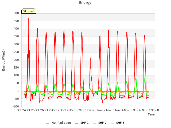Click the 350 y-axis tick label
The image size is (171, 128).
pos(16,37)
